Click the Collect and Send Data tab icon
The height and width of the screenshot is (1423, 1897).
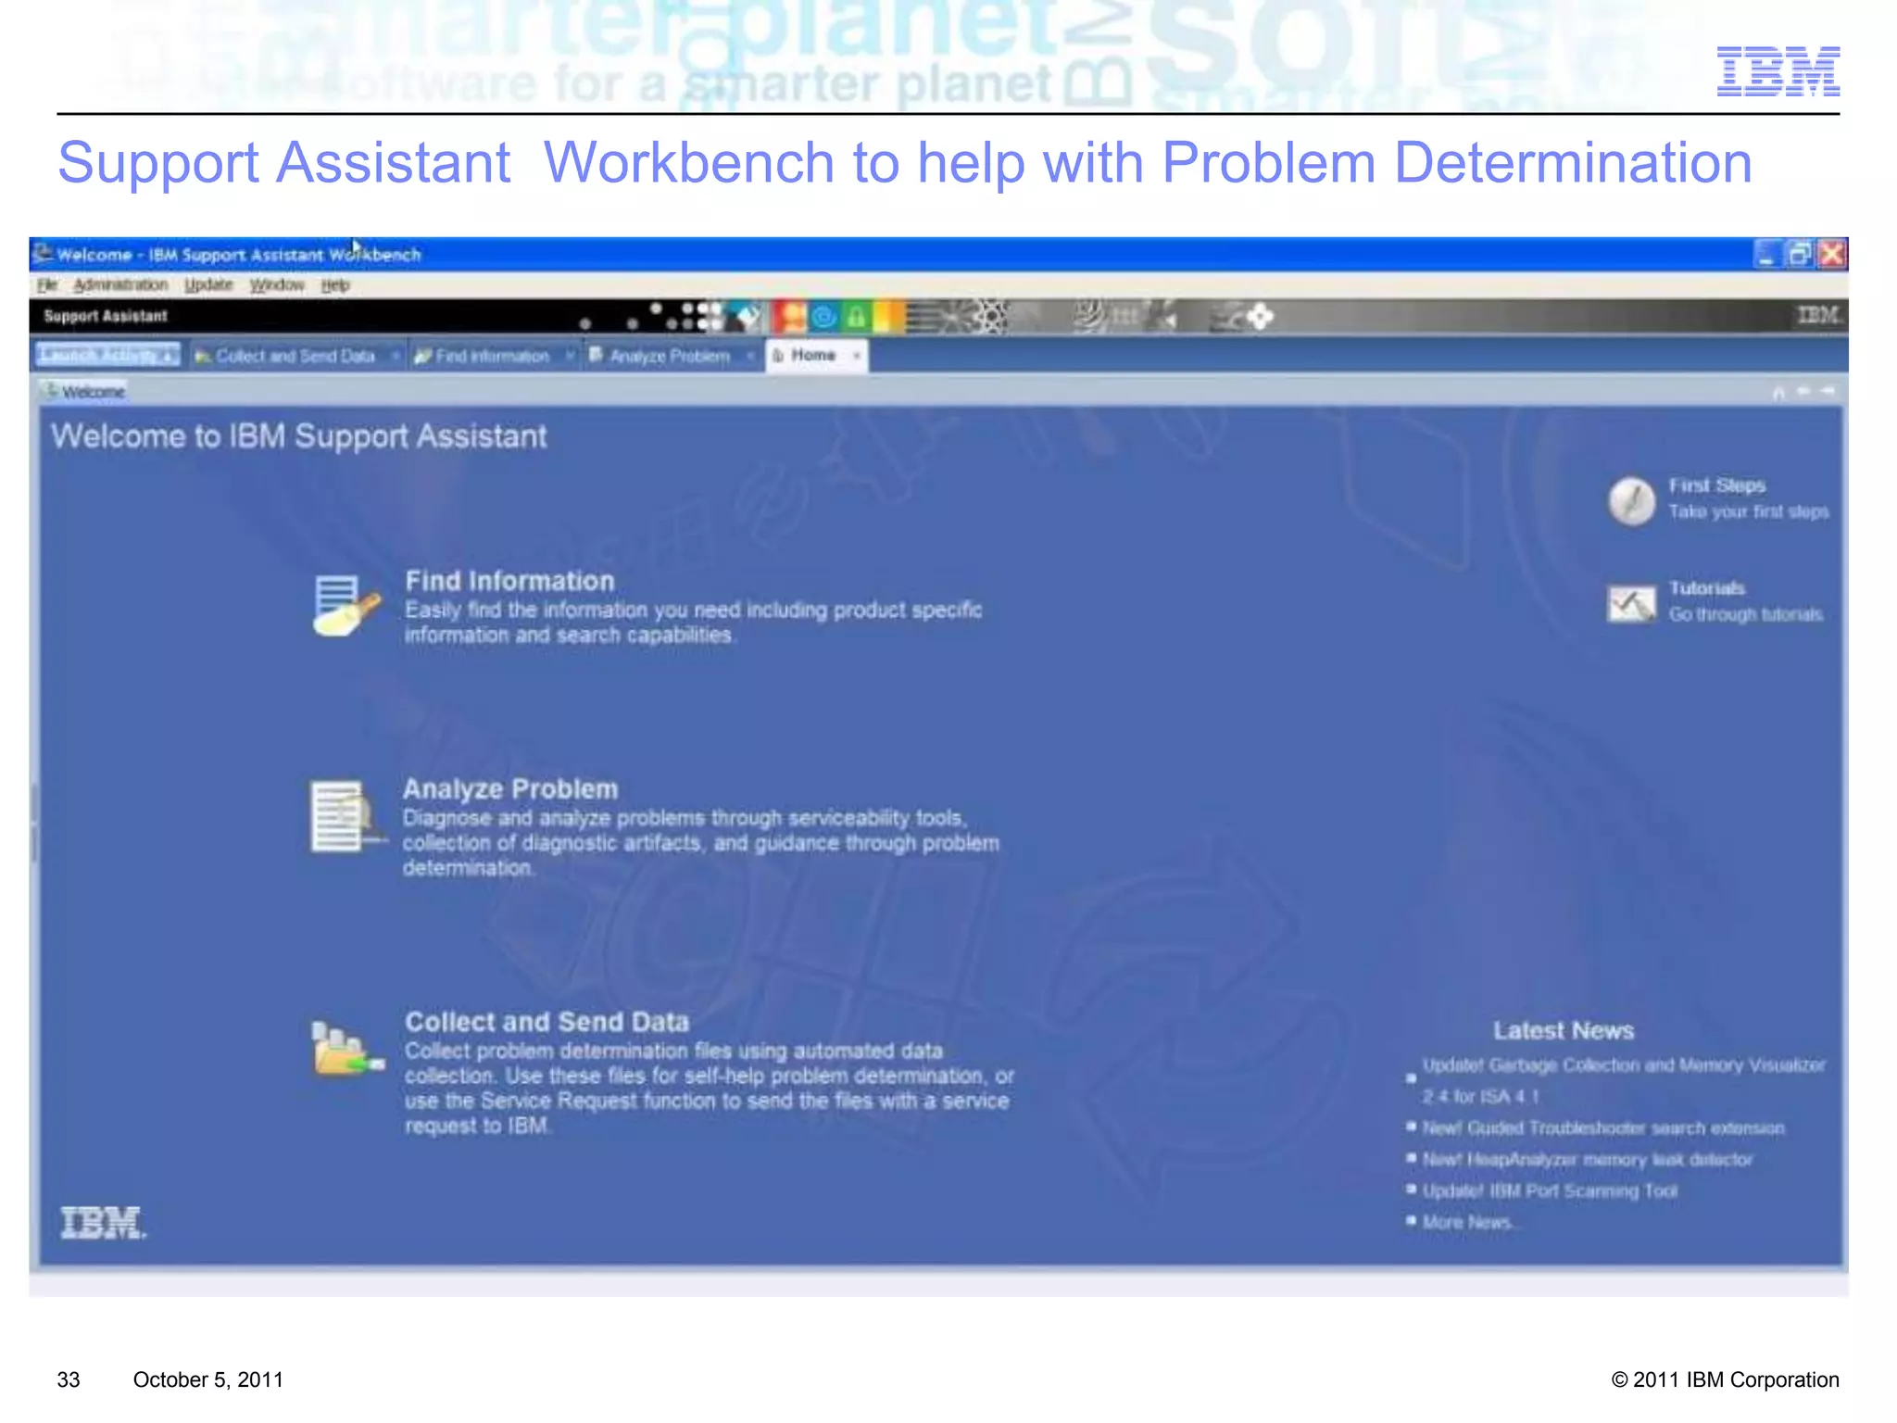(202, 357)
